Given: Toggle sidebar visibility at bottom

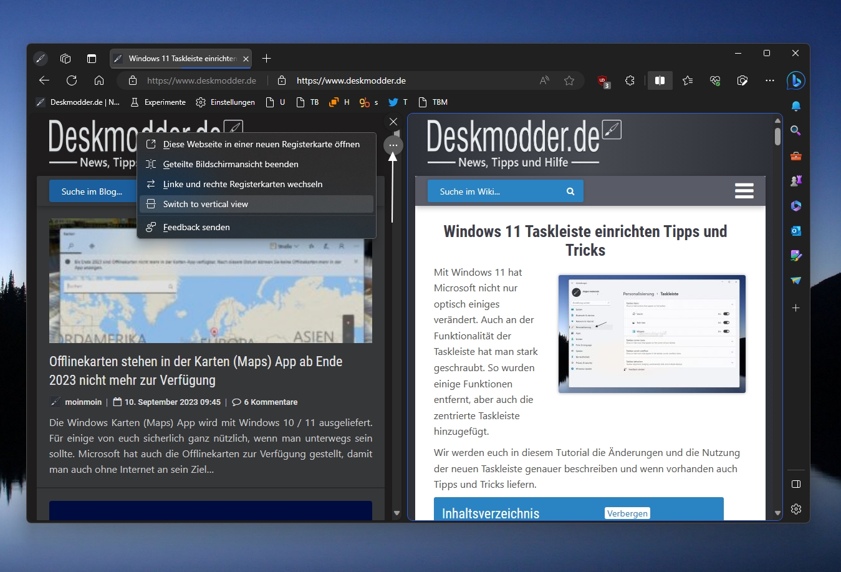Looking at the screenshot, I should click(795, 484).
